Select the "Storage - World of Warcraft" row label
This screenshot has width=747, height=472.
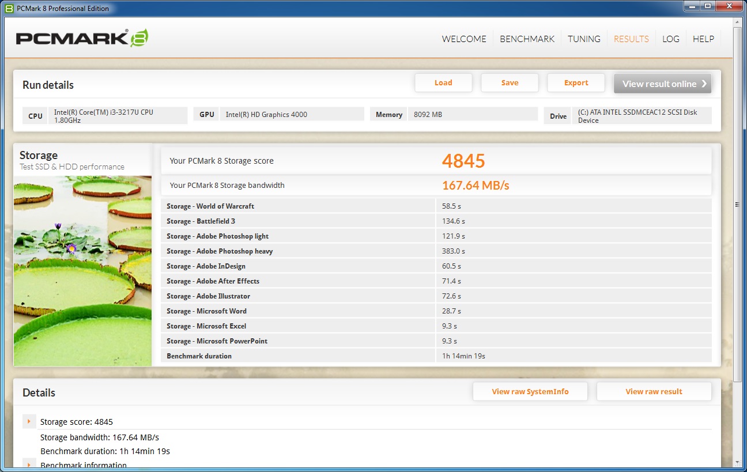tap(210, 206)
